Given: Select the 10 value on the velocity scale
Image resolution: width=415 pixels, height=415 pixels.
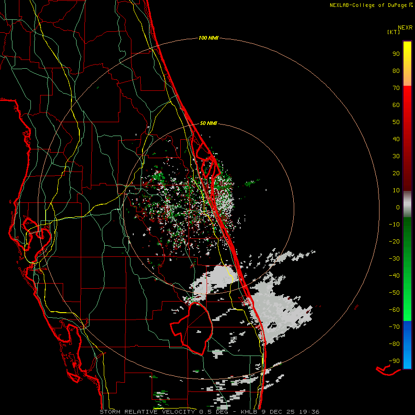Looking at the screenshot, I should [396, 190].
